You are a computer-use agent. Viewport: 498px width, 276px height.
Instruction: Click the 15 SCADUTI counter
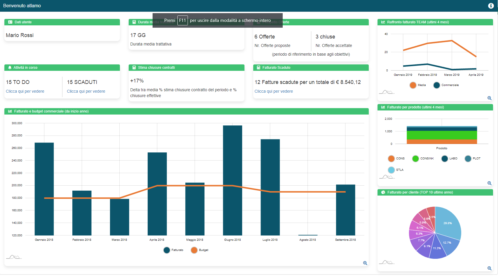pyautogui.click(x=82, y=82)
